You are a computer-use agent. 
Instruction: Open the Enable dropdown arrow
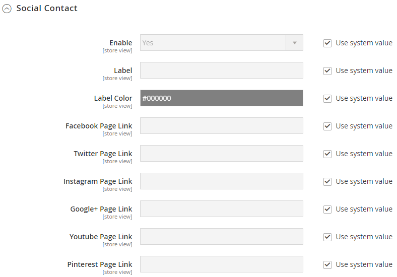(x=294, y=43)
